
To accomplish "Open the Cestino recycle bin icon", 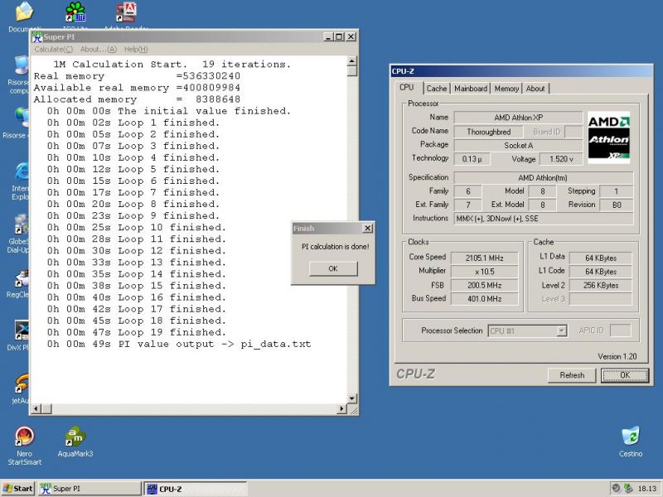I will (631, 437).
